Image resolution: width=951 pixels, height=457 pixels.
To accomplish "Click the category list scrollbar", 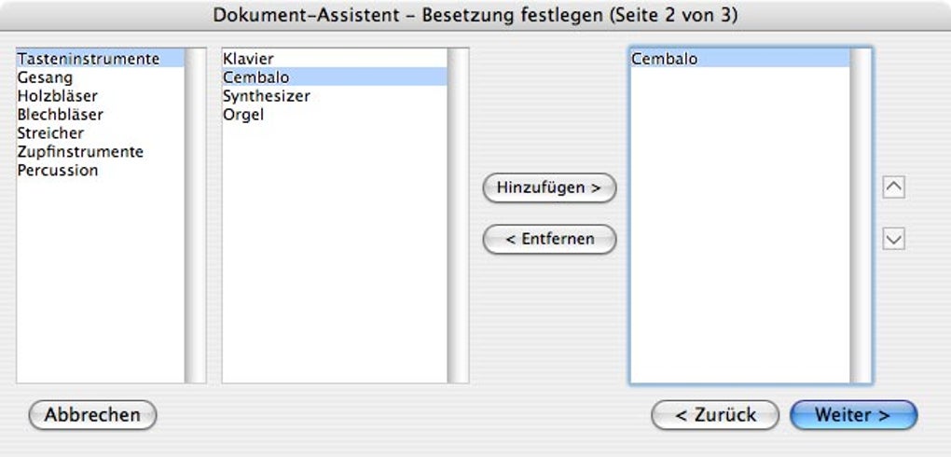I will (x=196, y=215).
